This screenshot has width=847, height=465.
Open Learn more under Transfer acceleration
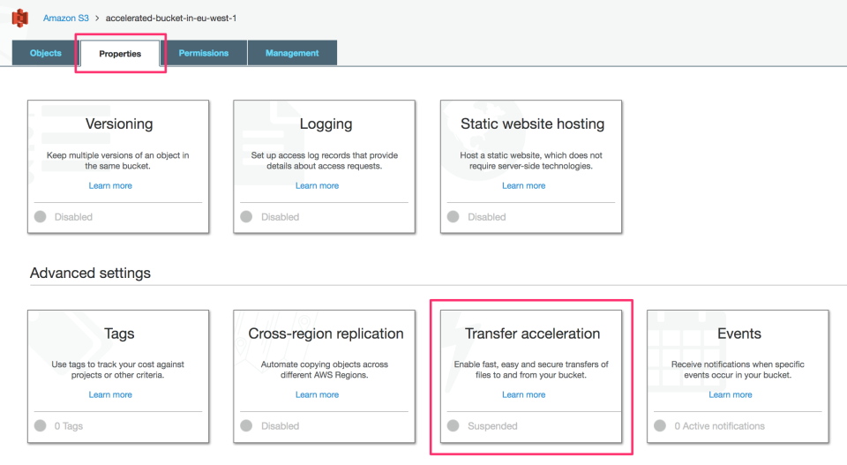(523, 394)
